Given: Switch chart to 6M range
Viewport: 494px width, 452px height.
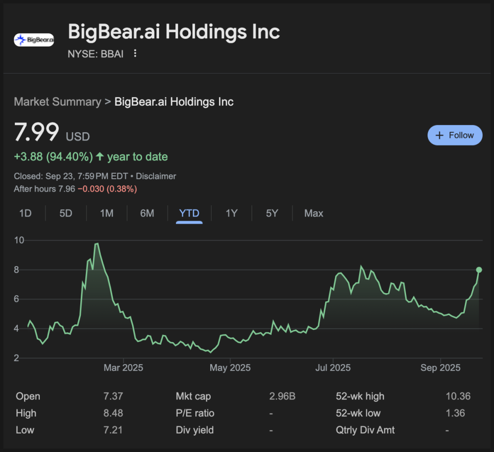Looking at the screenshot, I should pos(147,213).
